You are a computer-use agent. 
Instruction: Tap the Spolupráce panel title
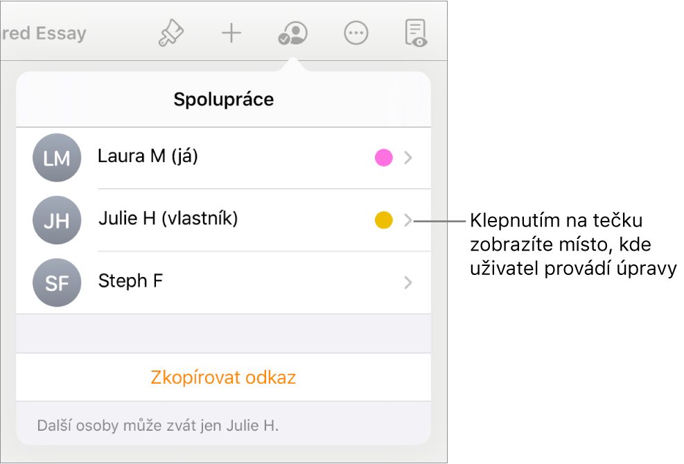coord(223,100)
